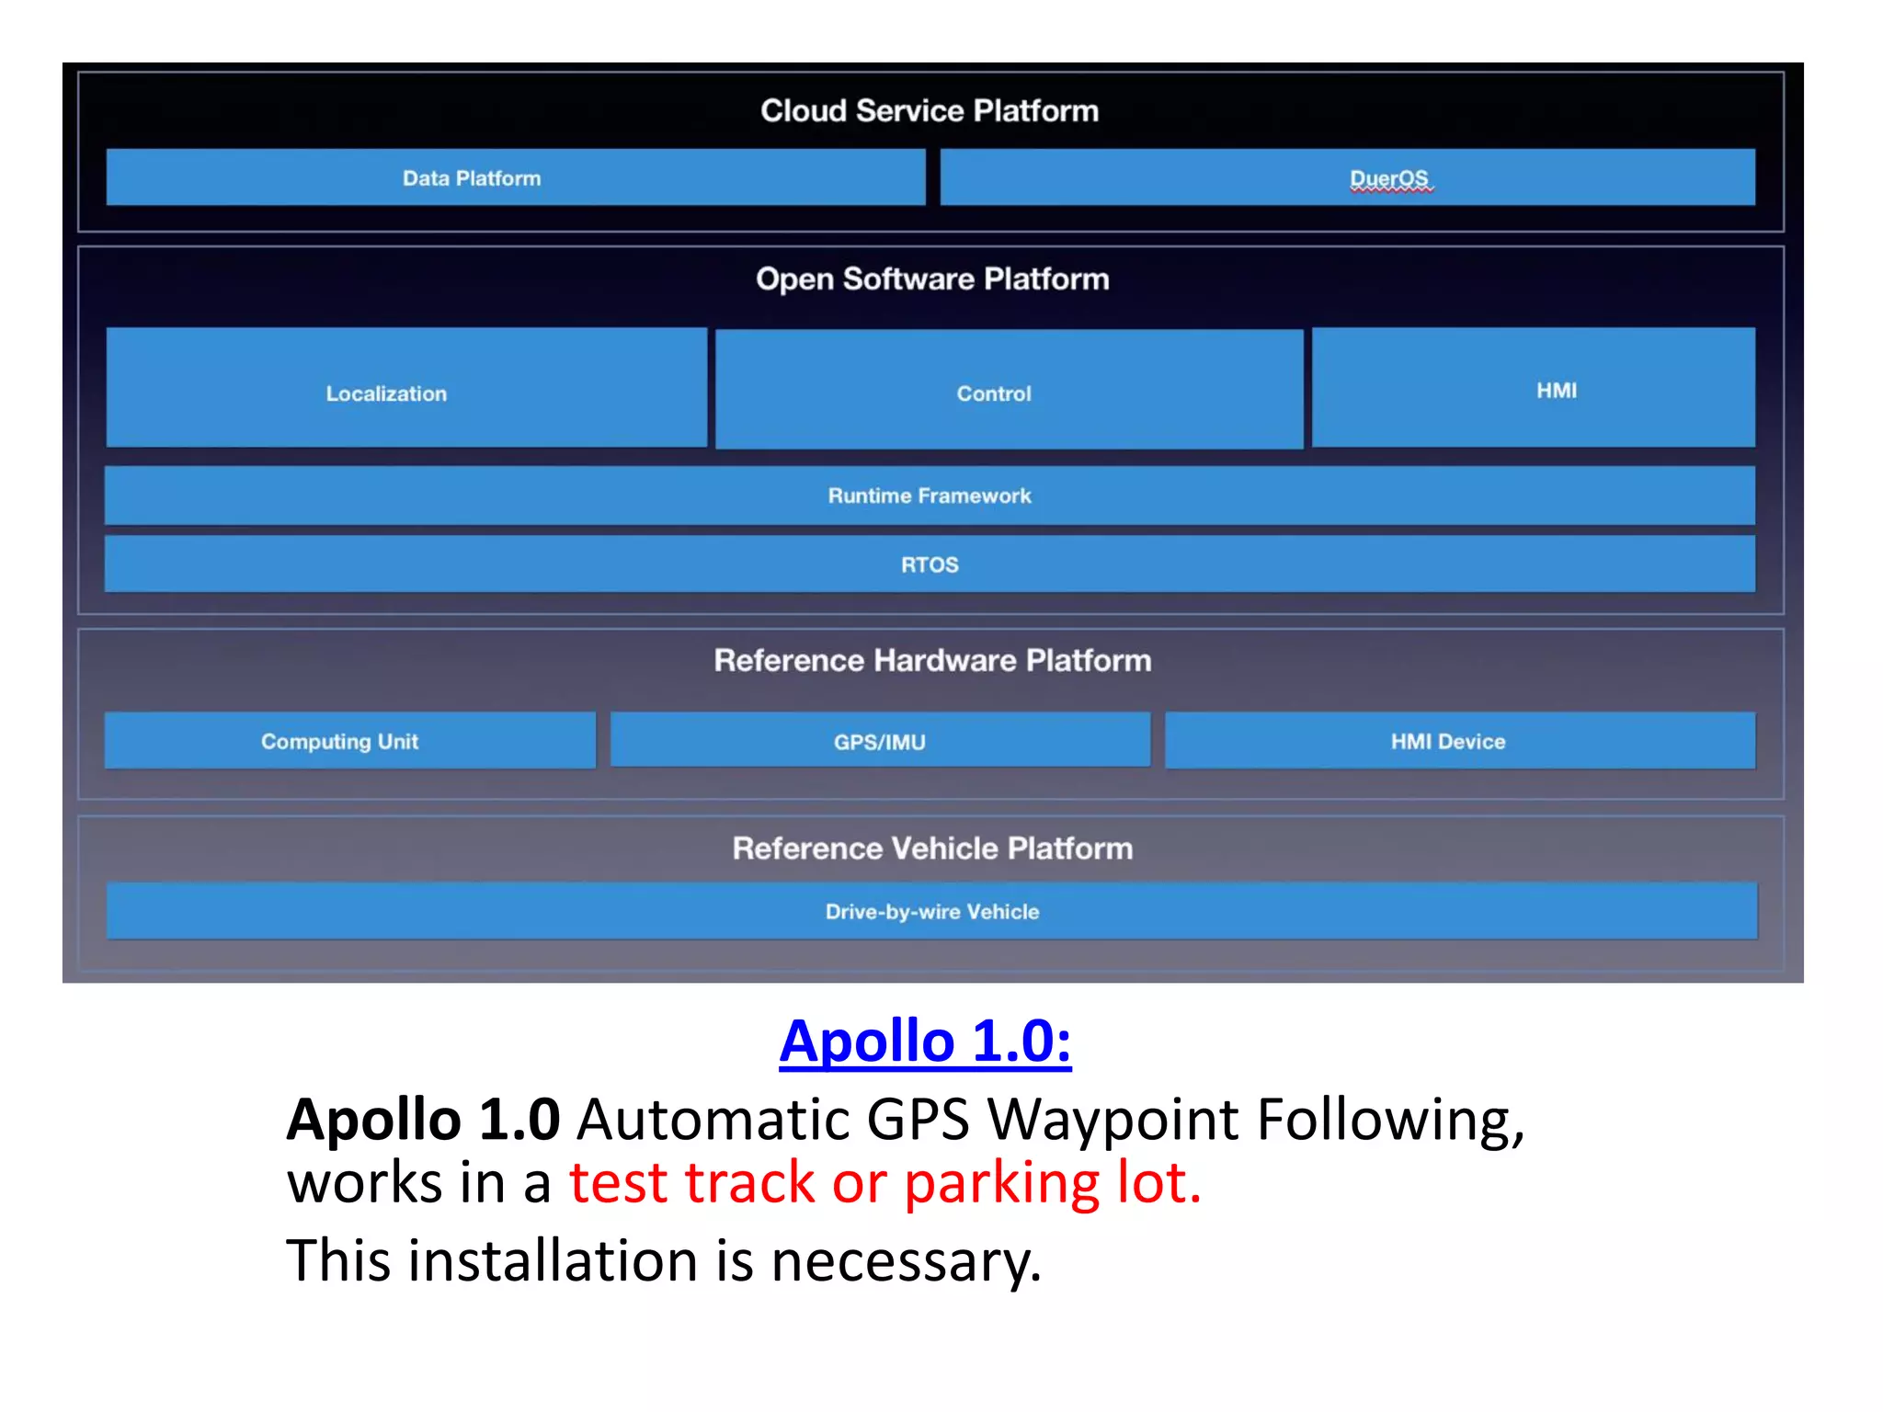
Task: Click 'This installation is necessary.' sentence
Action: tap(664, 1260)
